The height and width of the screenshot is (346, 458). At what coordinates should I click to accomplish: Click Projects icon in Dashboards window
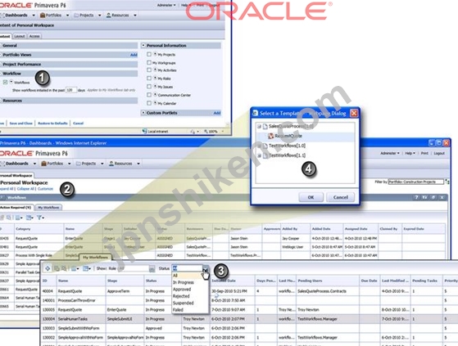(79, 164)
